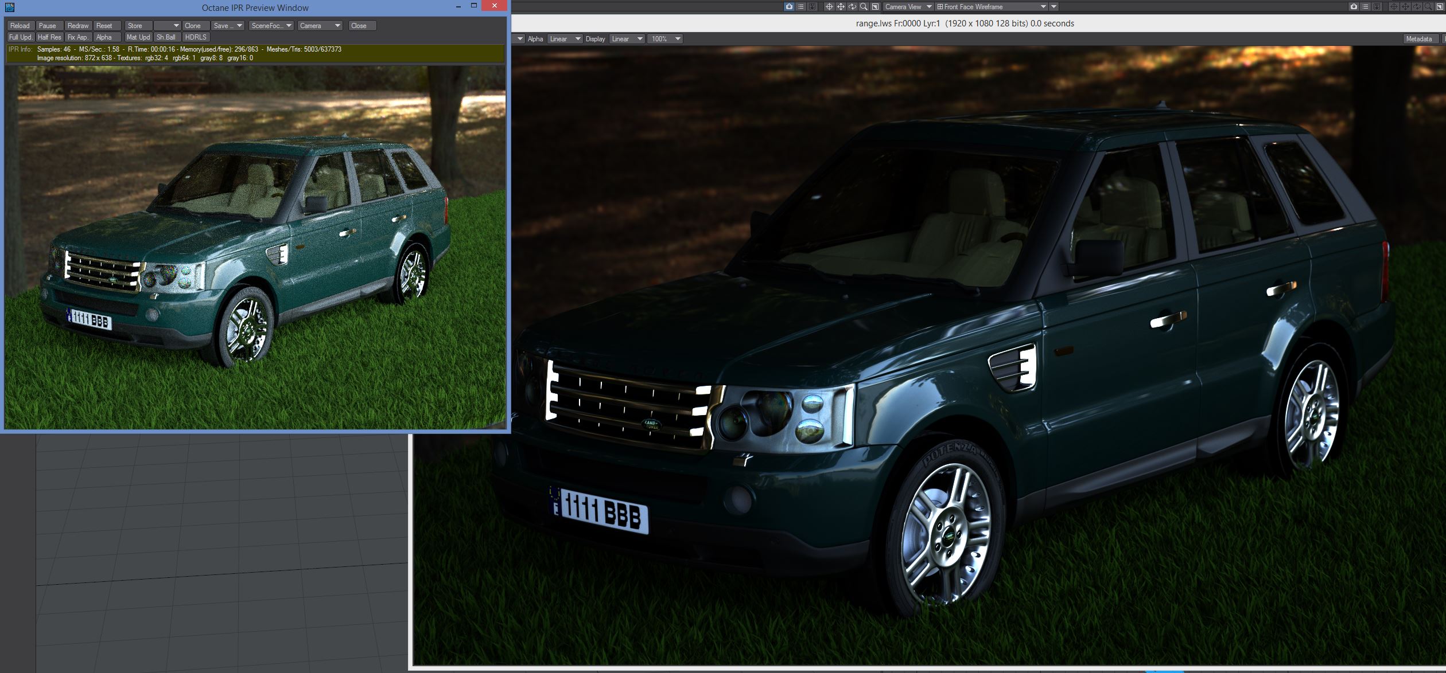Toggle the Half Res option
1446x673 pixels.
(49, 37)
